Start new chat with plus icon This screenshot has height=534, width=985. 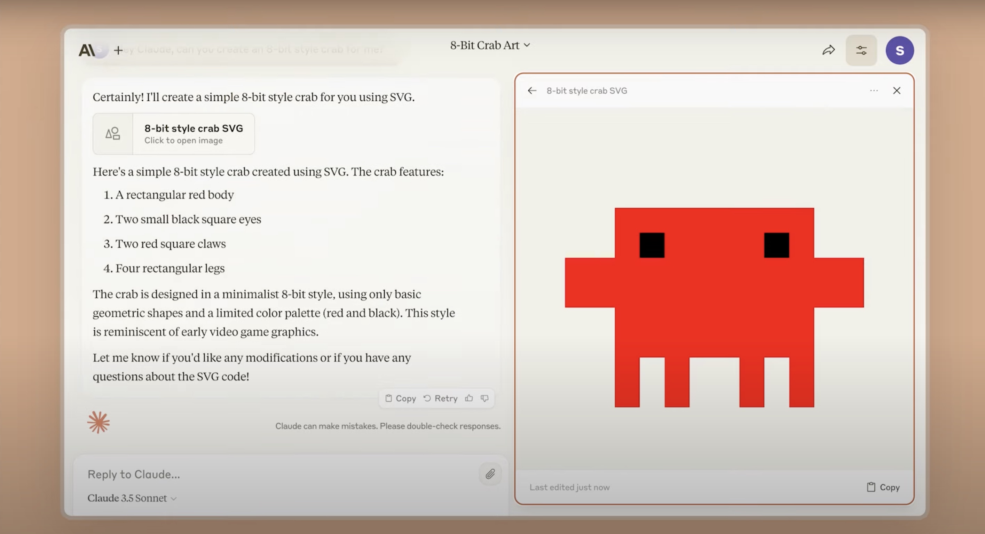(119, 50)
